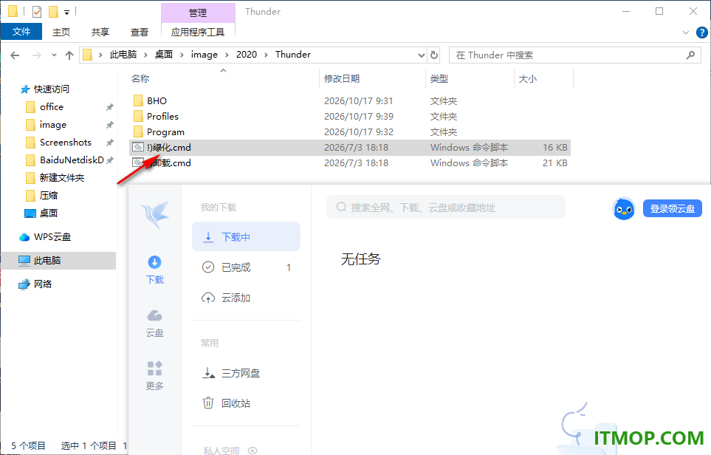Click the Thunder bird logo

154,214
